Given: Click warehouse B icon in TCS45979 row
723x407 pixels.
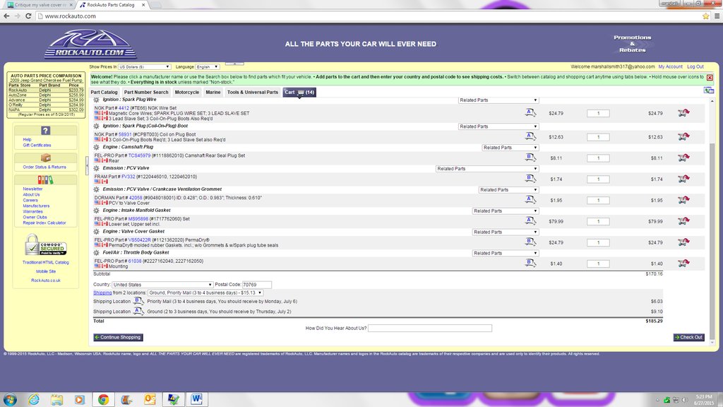Looking at the screenshot, I should (x=530, y=158).
